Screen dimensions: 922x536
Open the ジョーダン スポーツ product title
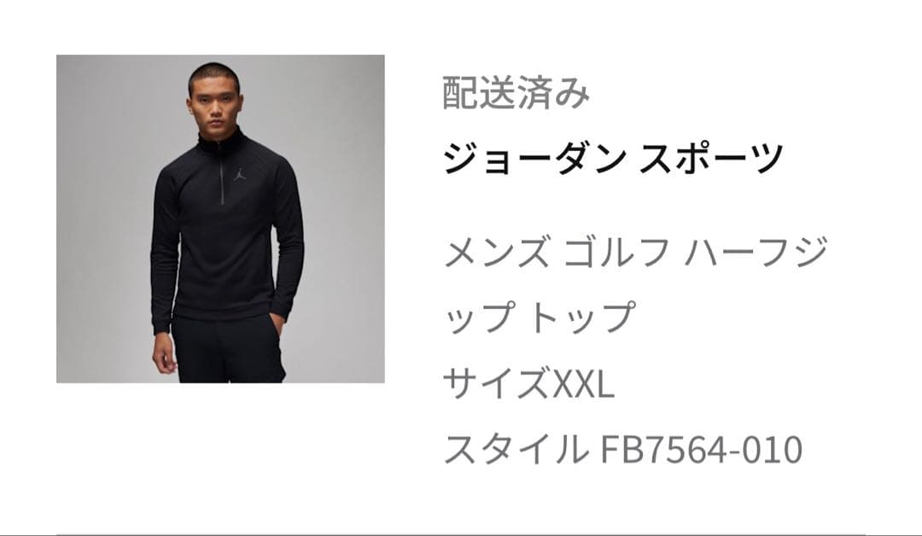coord(613,158)
